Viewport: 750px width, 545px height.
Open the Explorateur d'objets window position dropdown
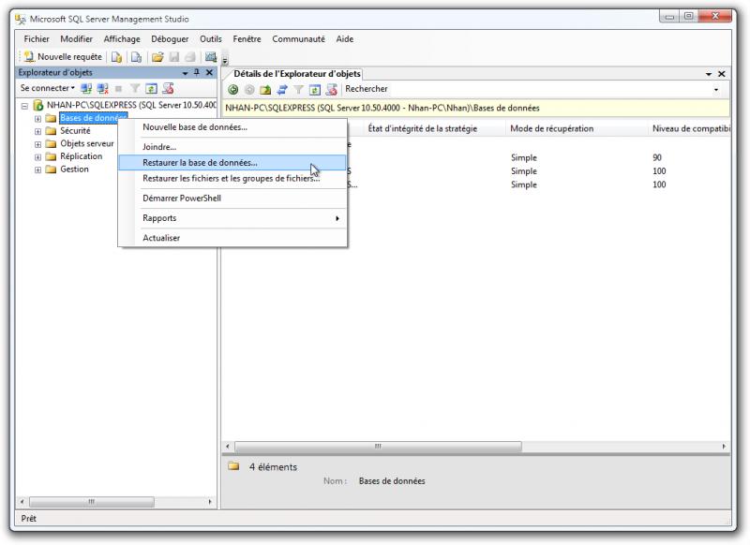185,73
